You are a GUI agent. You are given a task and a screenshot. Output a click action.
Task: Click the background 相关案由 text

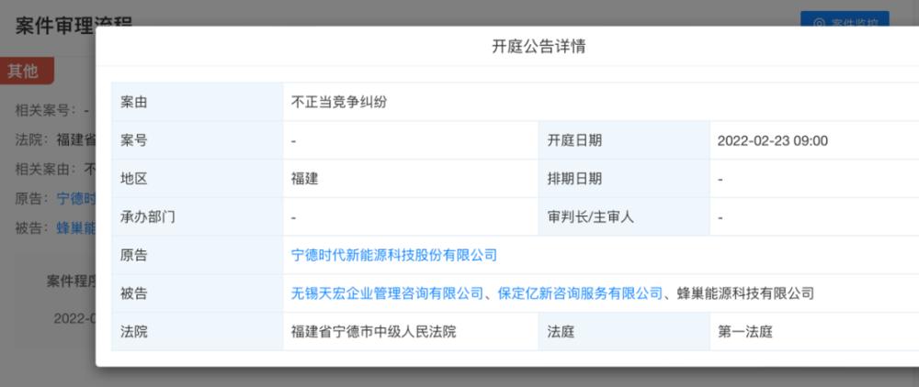pyautogui.click(x=44, y=169)
